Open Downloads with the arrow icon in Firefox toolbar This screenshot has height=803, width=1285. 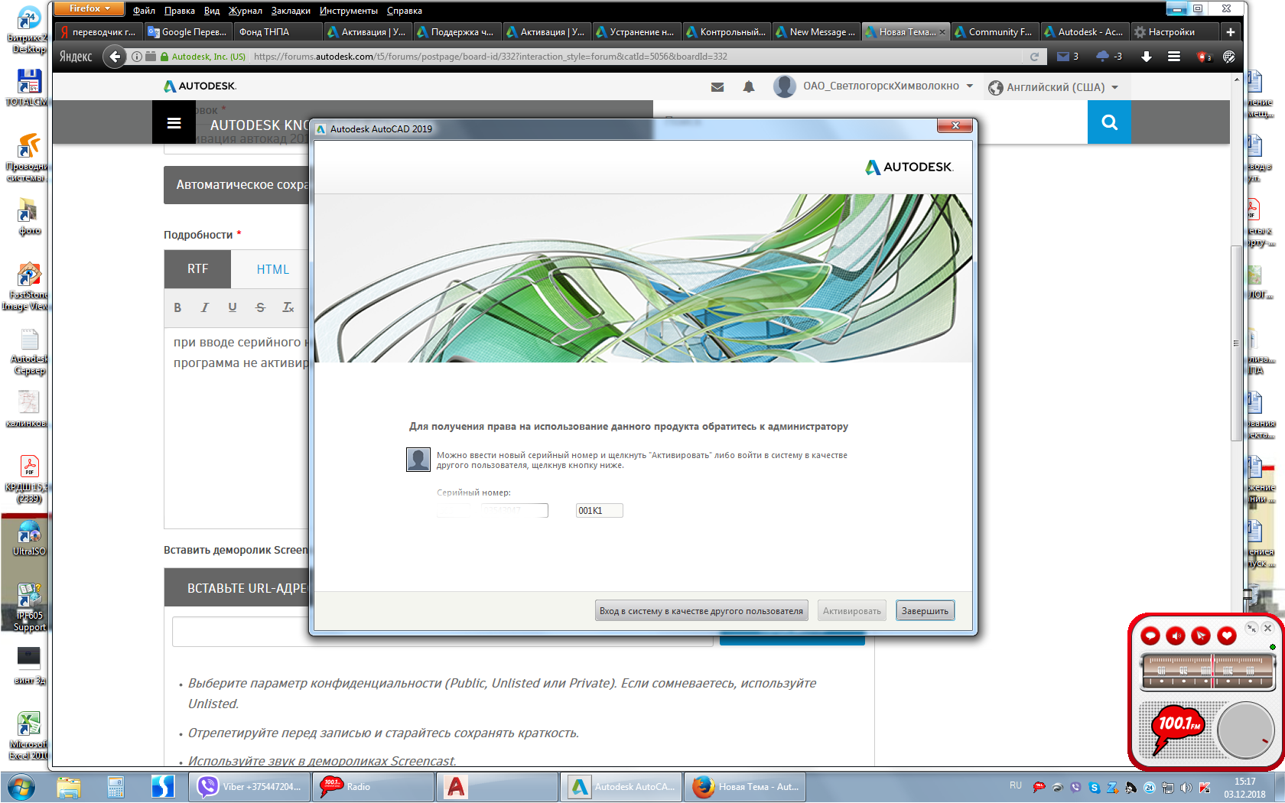point(1146,57)
